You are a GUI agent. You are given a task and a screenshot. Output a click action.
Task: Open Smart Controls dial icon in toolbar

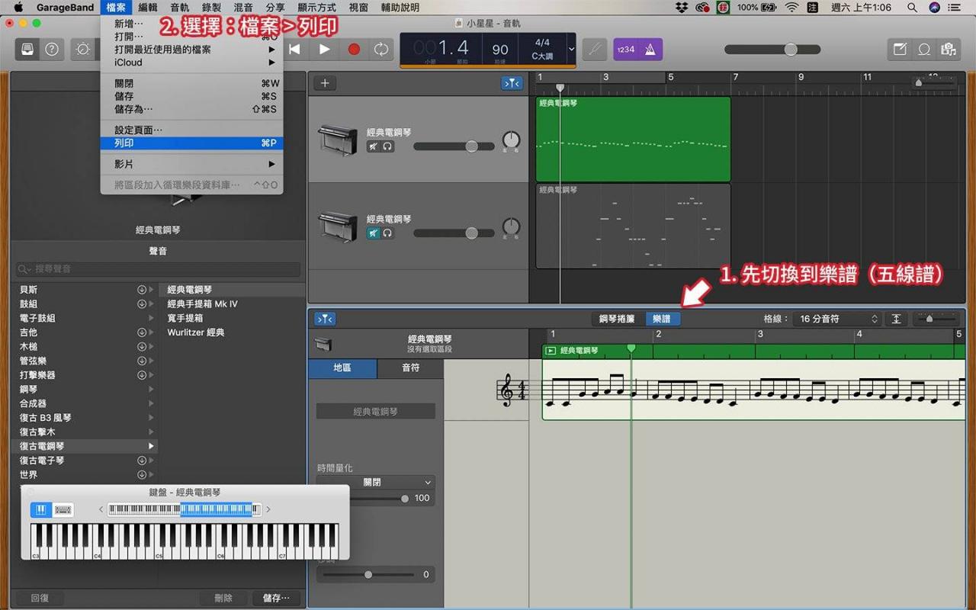[82, 49]
